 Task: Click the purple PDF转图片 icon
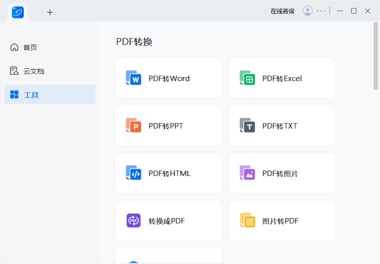click(x=247, y=173)
